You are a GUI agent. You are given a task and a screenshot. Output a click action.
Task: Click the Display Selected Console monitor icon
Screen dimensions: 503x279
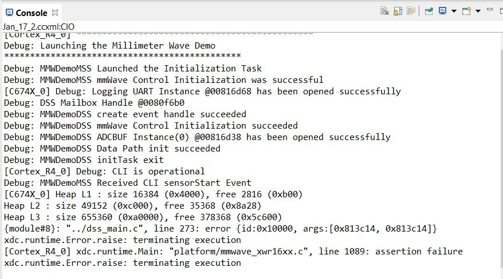pyautogui.click(x=443, y=11)
